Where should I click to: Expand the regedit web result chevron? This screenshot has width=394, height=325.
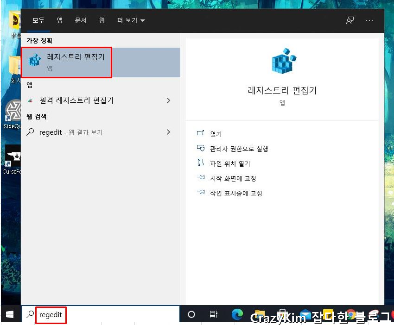[168, 132]
